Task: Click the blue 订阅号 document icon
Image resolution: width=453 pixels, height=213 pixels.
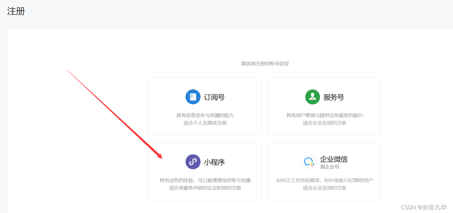Action: (x=193, y=97)
